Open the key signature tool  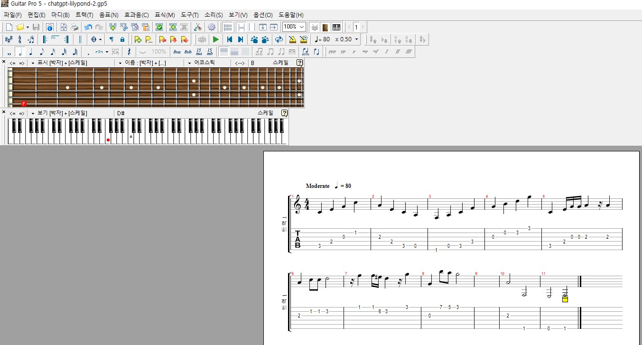(9, 39)
